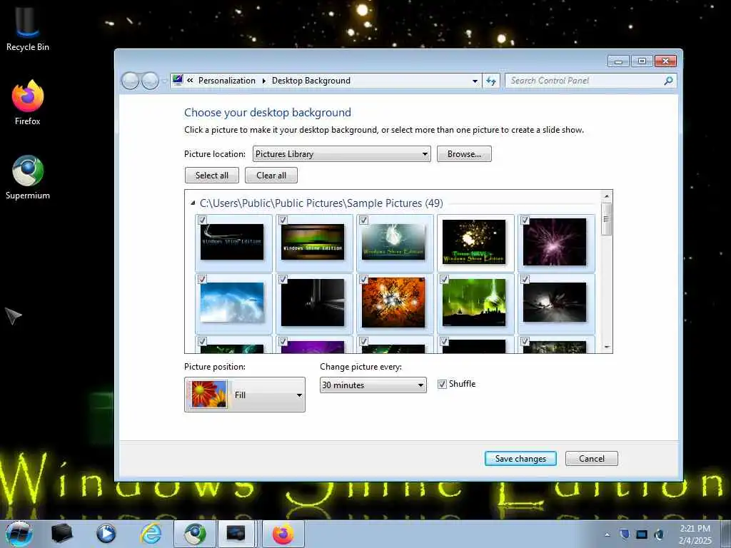Uncheck the green aurora city wallpaper checkbox

(x=444, y=279)
